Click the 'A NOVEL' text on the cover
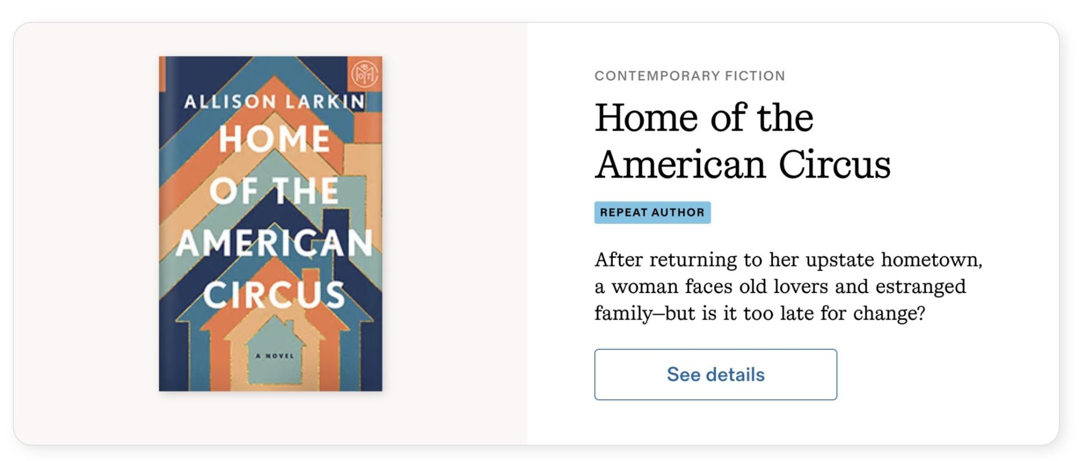Image resolution: width=1079 pixels, height=461 pixels. tap(275, 356)
